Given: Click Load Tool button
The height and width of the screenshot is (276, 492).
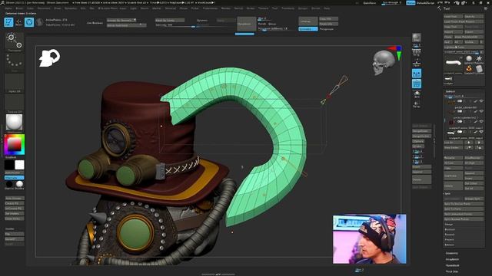Looking at the screenshot, I should tap(454, 16).
